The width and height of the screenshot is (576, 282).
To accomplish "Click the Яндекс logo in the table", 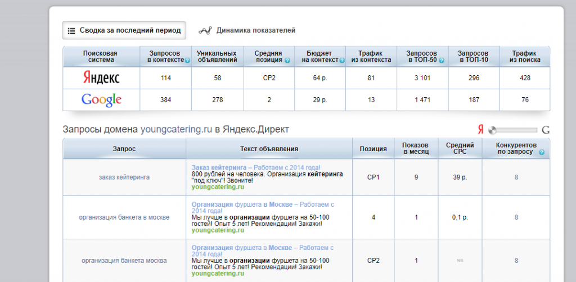I will [101, 78].
